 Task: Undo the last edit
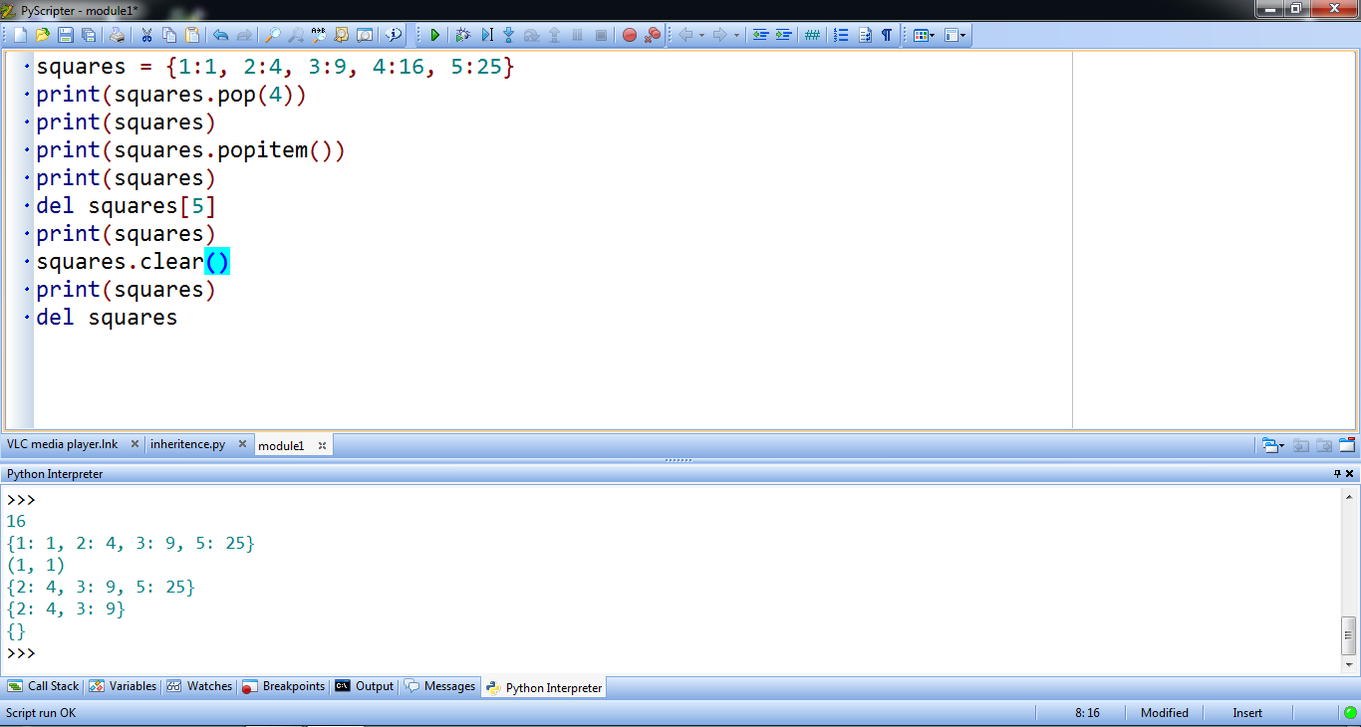click(222, 35)
